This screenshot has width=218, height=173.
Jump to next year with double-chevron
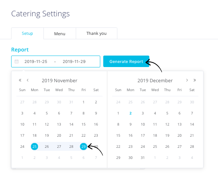pyautogui.click(x=195, y=80)
